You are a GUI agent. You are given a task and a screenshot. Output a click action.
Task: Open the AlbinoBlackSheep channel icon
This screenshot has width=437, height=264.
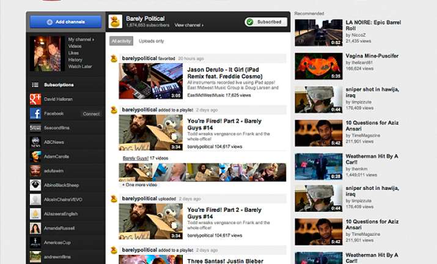[35, 185]
